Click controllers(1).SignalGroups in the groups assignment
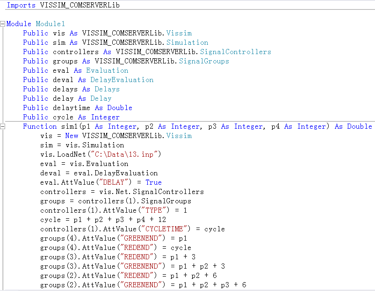Screen dimensions: 375x291 pos(135,201)
